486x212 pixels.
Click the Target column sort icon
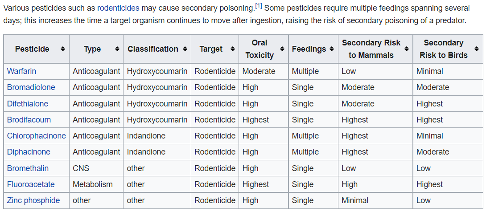point(232,49)
